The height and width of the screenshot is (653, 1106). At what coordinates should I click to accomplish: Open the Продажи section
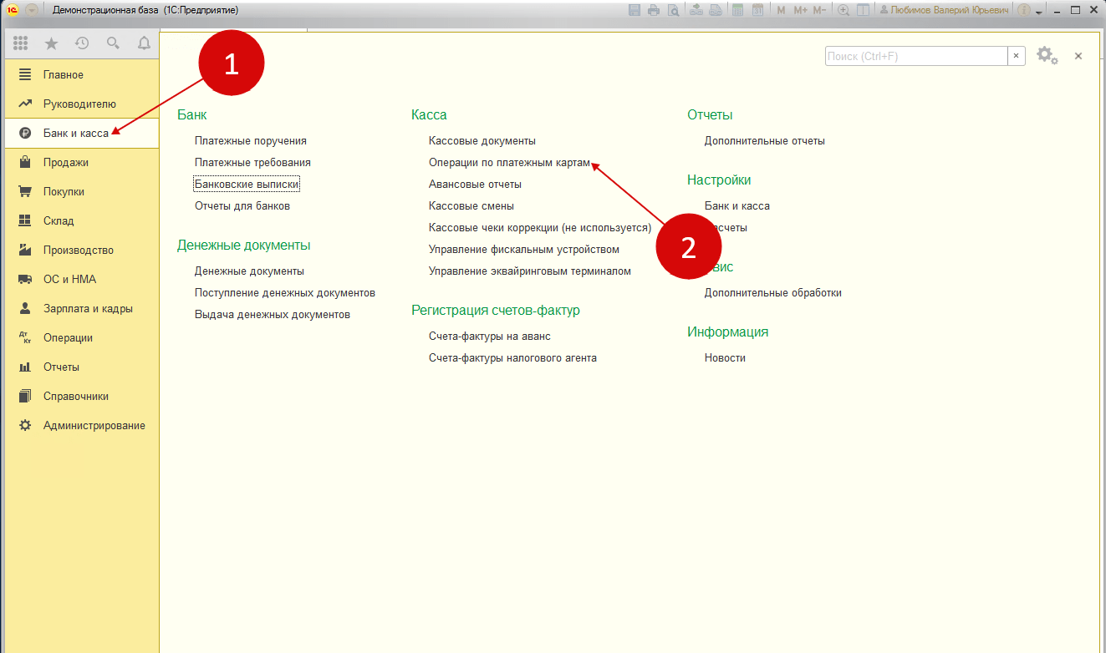point(82,163)
